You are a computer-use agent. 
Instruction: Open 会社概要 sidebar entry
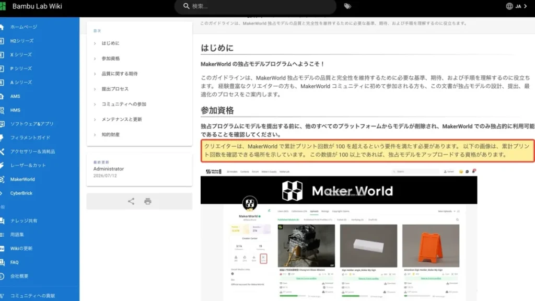pyautogui.click(x=19, y=276)
